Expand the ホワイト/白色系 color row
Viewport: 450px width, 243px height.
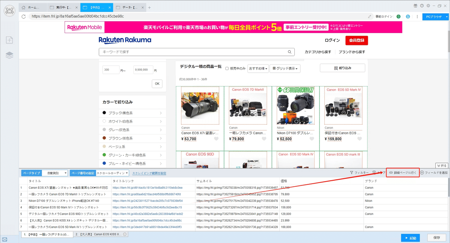click(132, 121)
